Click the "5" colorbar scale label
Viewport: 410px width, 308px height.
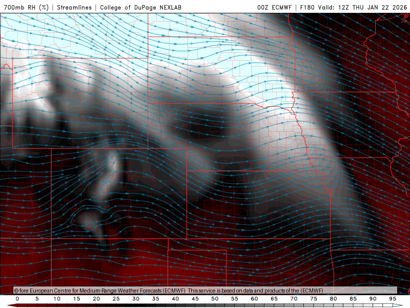[37, 299]
